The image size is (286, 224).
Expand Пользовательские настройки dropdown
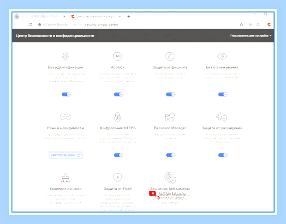251,36
